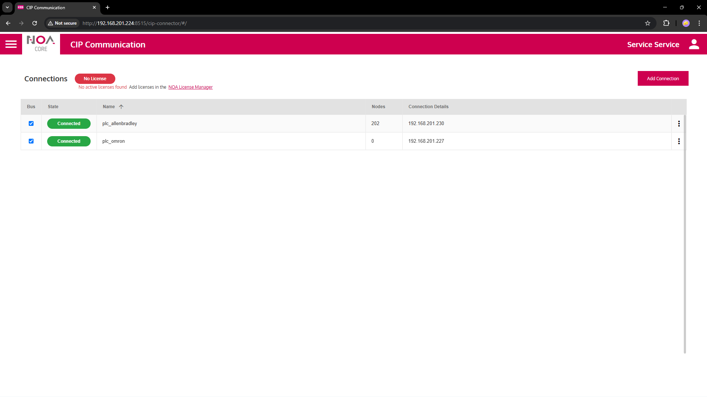
Task: Open the Chrome profile avatar
Action: coord(686,23)
